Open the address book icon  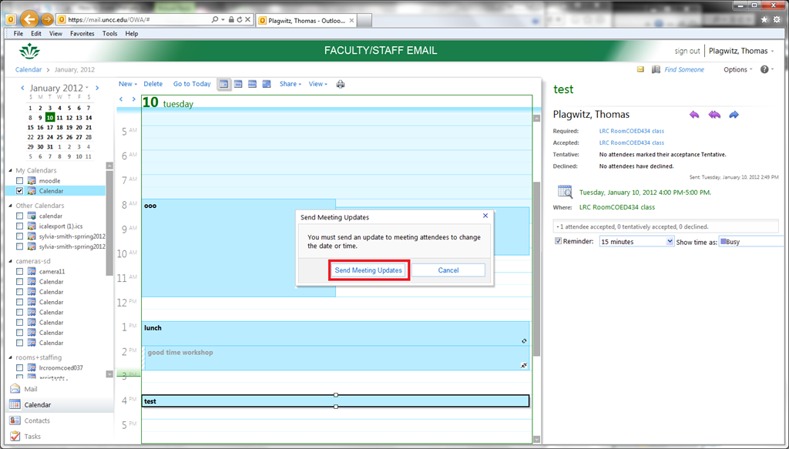[656, 69]
